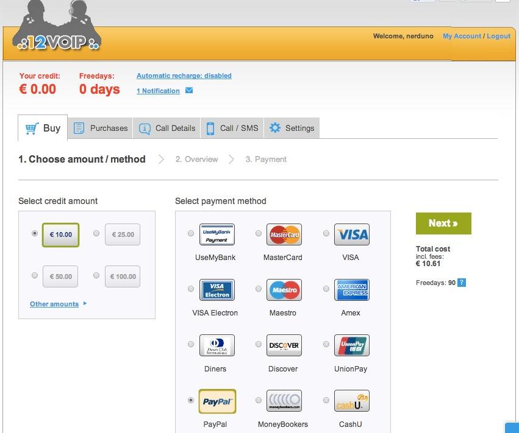This screenshot has height=433, width=519.
Task: Click the UnionPay logo
Action: tap(351, 345)
